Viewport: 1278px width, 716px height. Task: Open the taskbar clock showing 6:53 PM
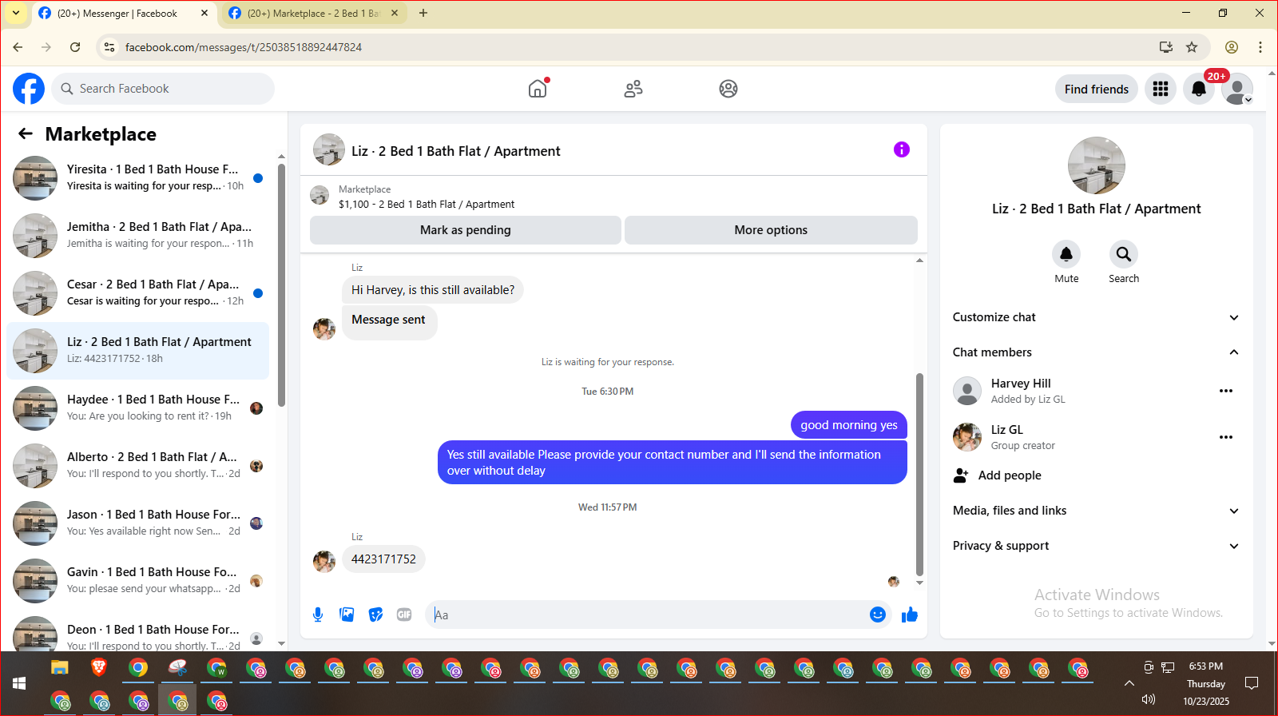click(1205, 666)
